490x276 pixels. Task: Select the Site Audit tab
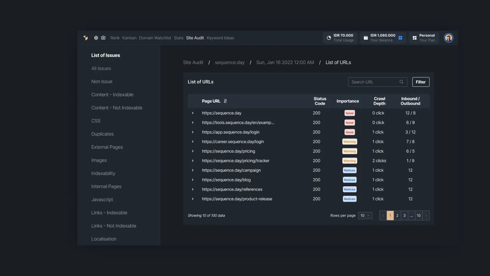click(195, 38)
